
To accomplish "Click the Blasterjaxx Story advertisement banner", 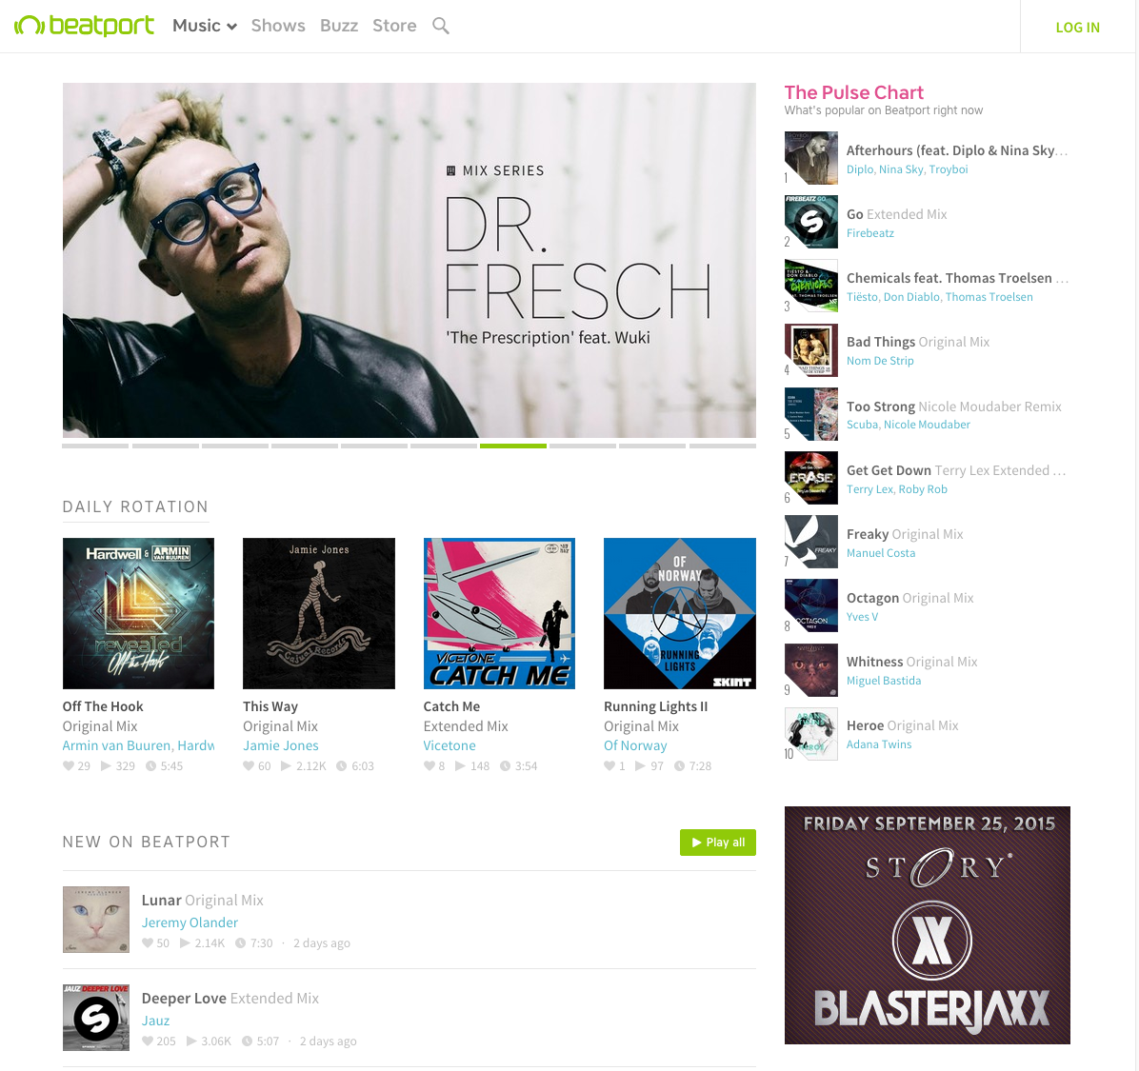I will pos(927,925).
